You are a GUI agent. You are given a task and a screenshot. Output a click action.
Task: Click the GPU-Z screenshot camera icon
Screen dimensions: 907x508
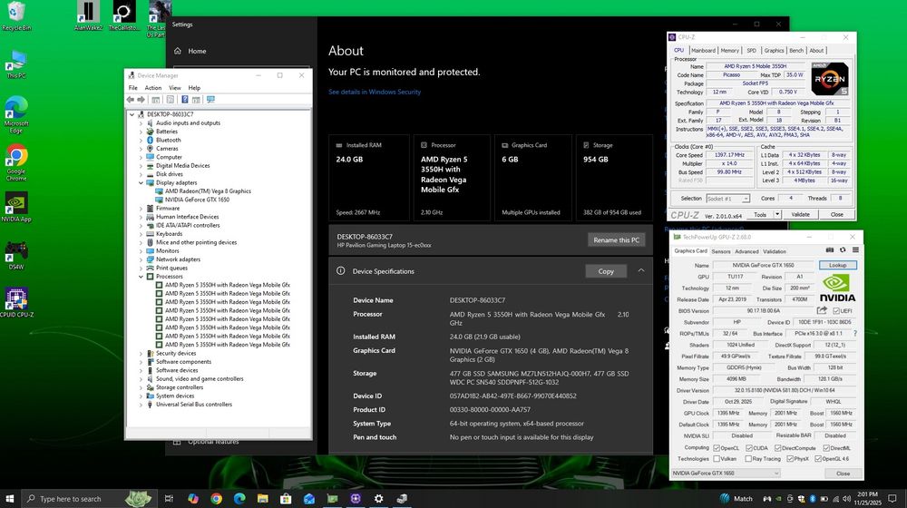830,250
